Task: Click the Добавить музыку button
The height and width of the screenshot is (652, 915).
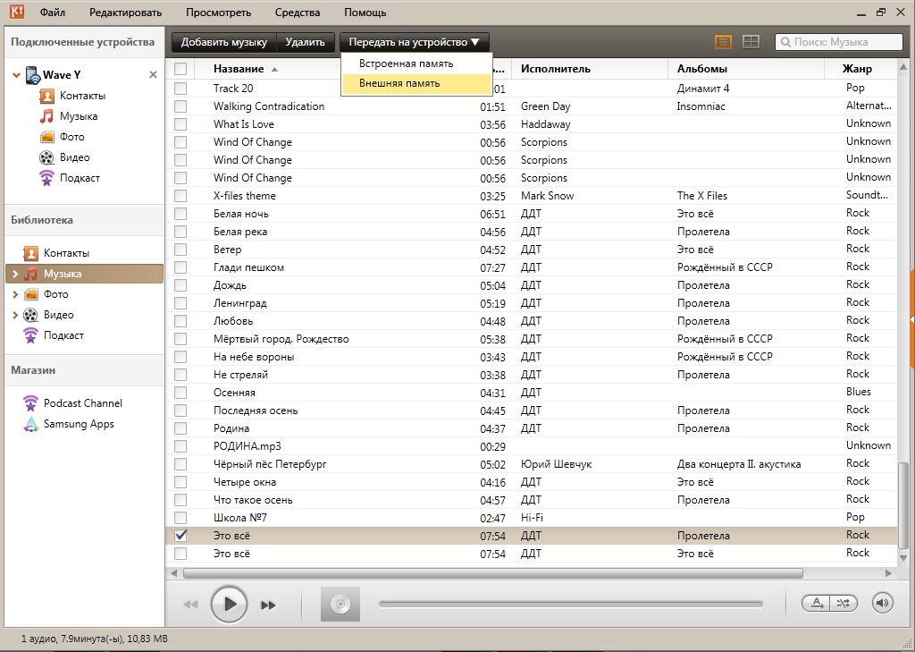Action: pyautogui.click(x=224, y=42)
